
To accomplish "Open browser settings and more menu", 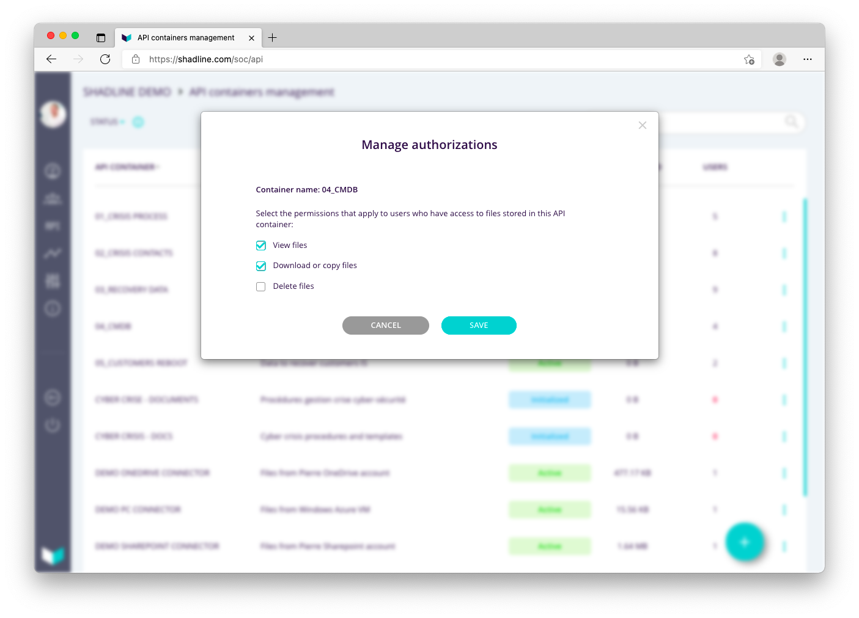I will click(x=808, y=59).
